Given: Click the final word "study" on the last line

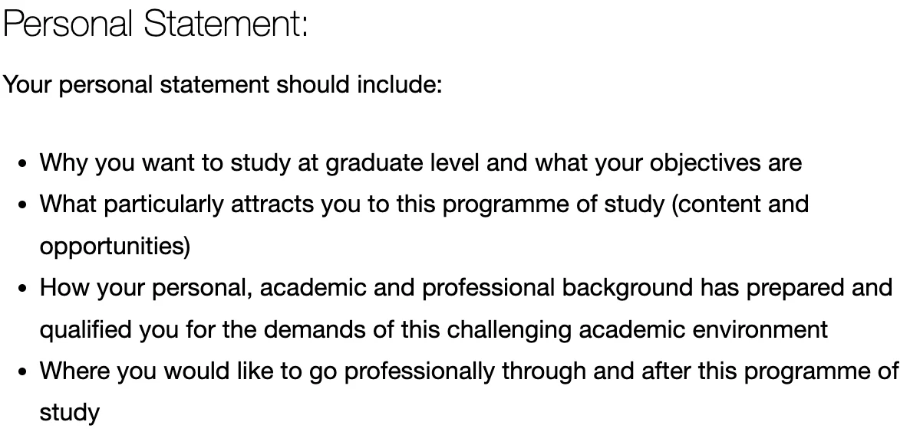Looking at the screenshot, I should click(x=70, y=414).
